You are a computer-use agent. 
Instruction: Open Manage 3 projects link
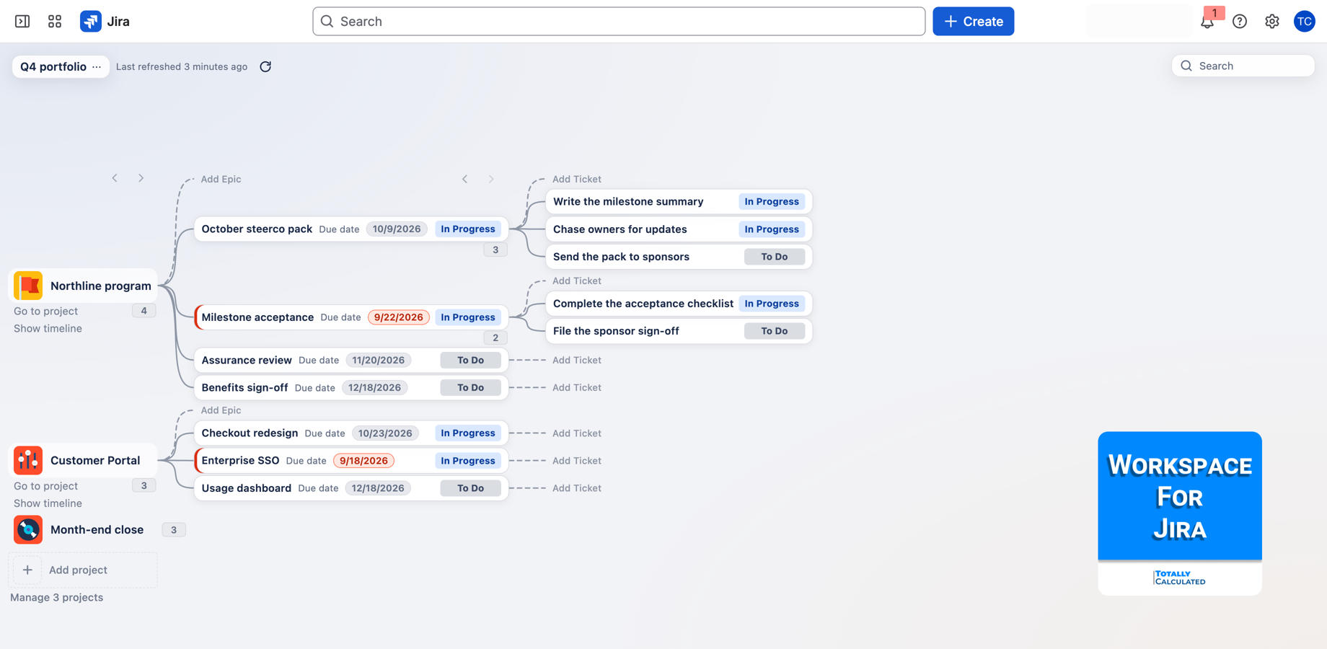tap(56, 597)
